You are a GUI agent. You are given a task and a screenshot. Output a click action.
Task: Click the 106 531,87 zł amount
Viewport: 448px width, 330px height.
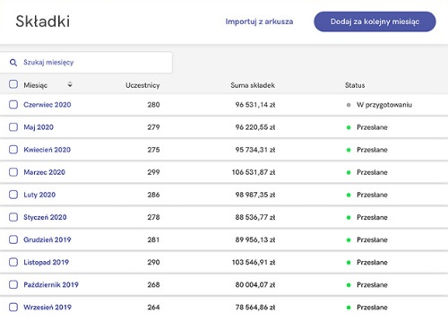point(254,172)
